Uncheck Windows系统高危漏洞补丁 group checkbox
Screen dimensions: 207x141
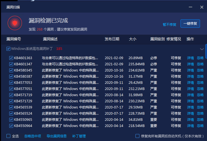pos(8,49)
